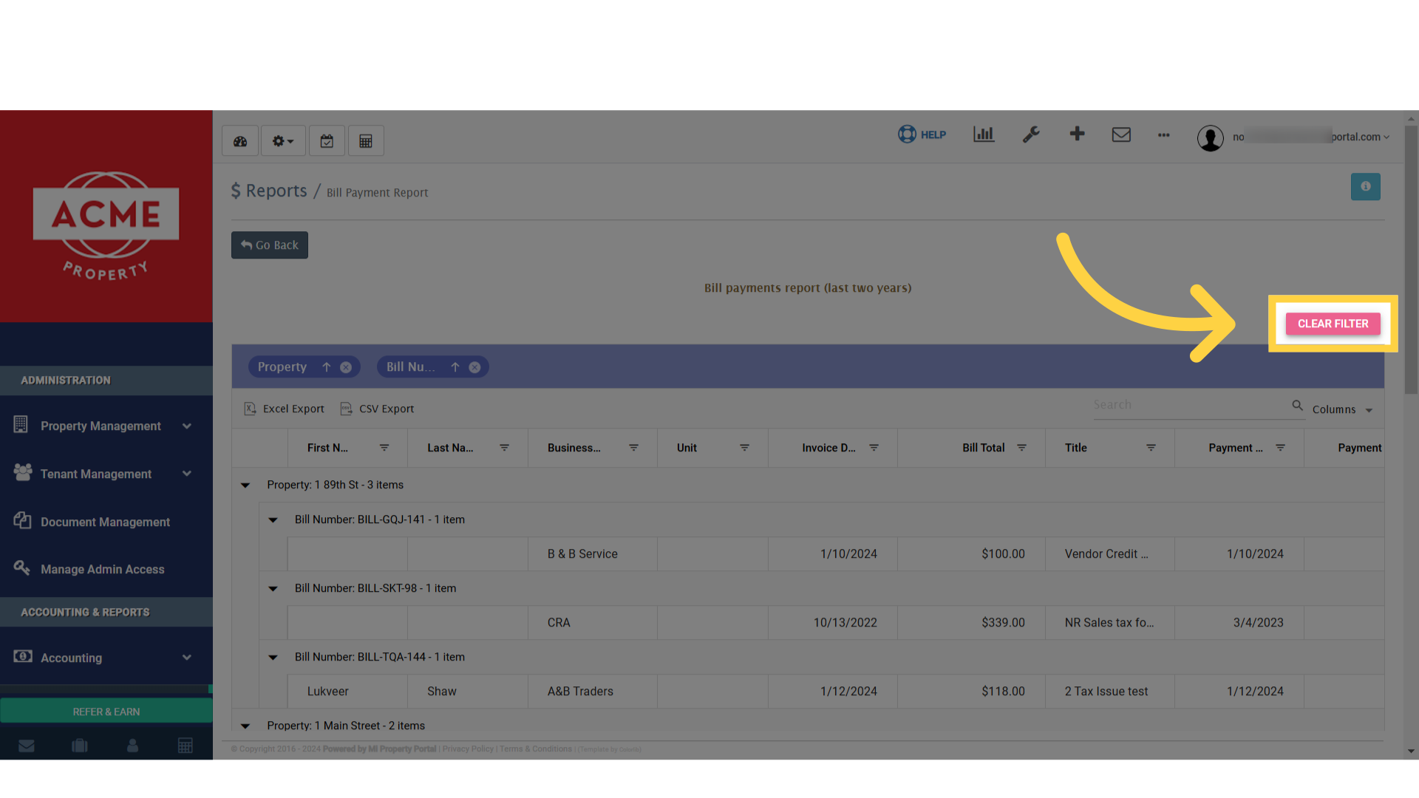1419x798 pixels.
Task: Open the envelope messages icon
Action: tap(1121, 134)
